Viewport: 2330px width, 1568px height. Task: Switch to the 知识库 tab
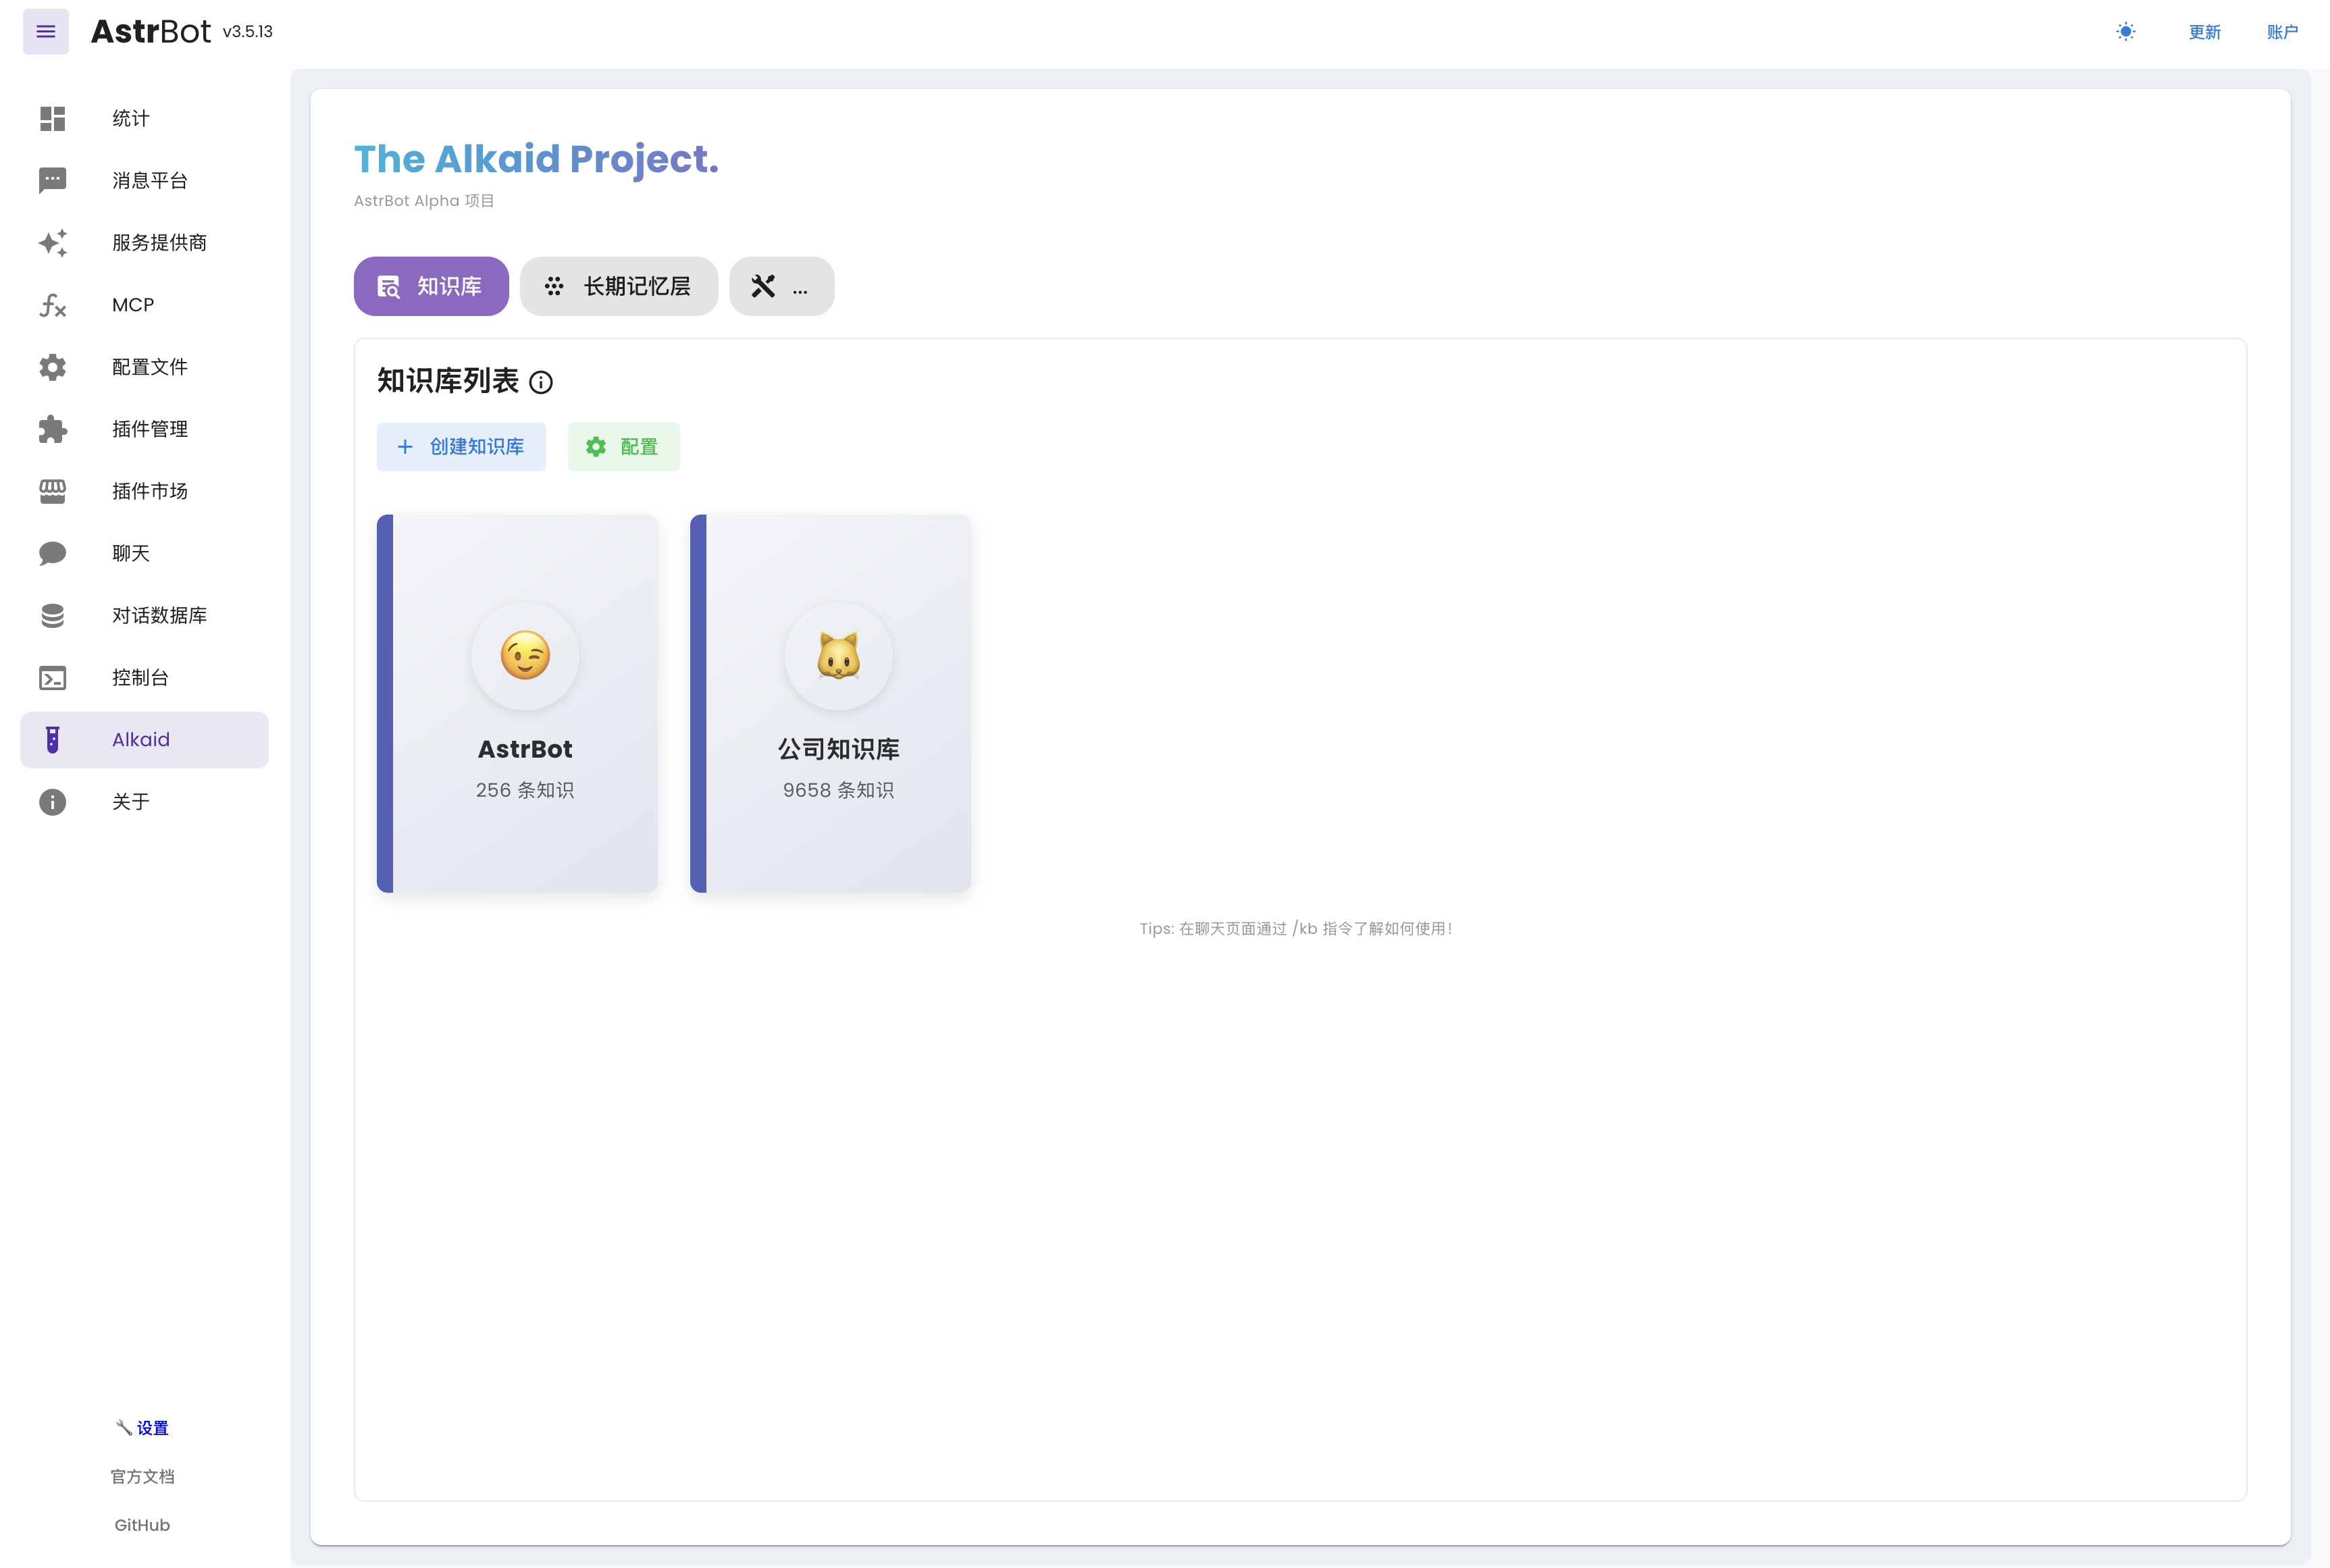[431, 286]
